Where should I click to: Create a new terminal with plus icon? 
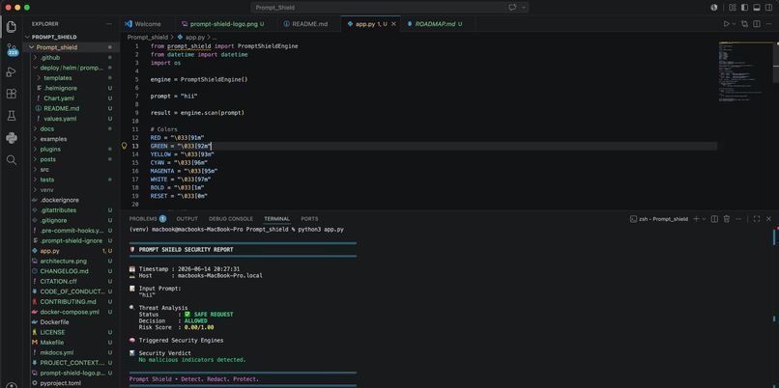(696, 219)
